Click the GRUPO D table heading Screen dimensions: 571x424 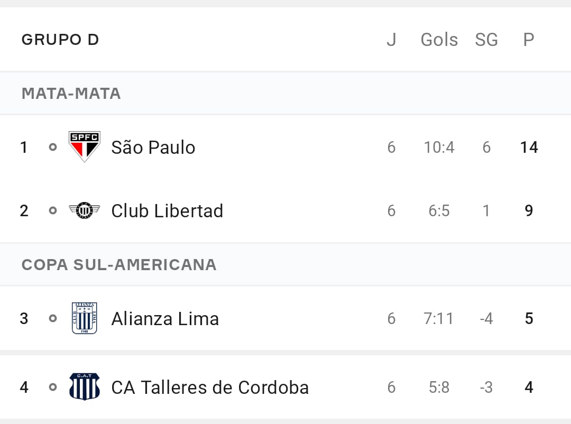60,39
